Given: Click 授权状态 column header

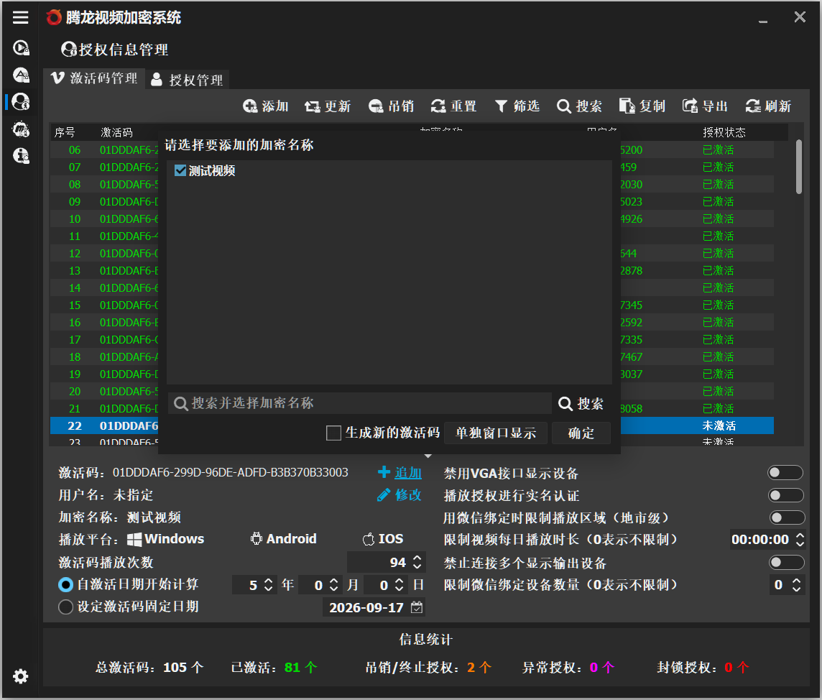Looking at the screenshot, I should point(724,132).
